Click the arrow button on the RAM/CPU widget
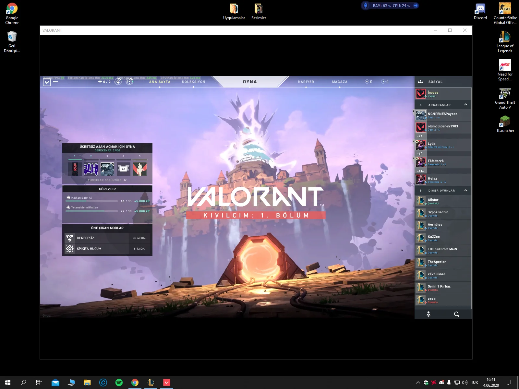Image resolution: width=519 pixels, height=389 pixels. (x=416, y=6)
